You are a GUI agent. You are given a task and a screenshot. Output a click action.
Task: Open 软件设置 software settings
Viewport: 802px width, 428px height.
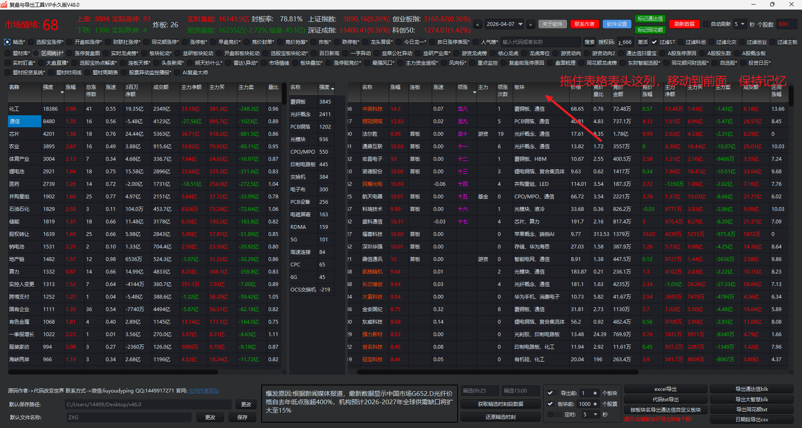pyautogui.click(x=617, y=24)
